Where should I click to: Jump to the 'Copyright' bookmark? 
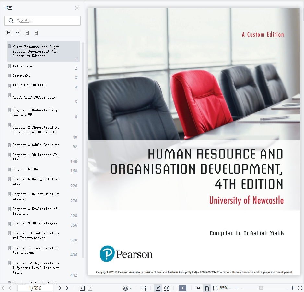pyautogui.click(x=43, y=76)
